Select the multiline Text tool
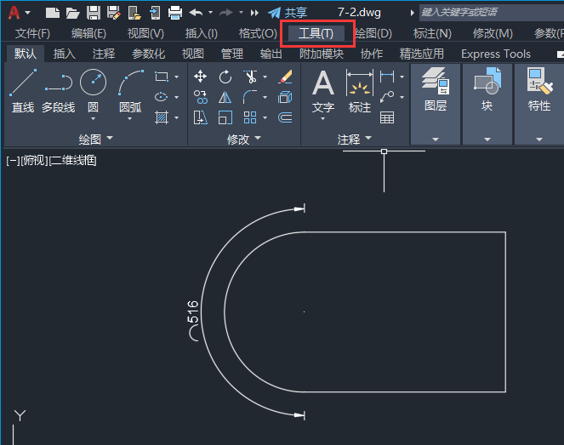 [x=323, y=91]
